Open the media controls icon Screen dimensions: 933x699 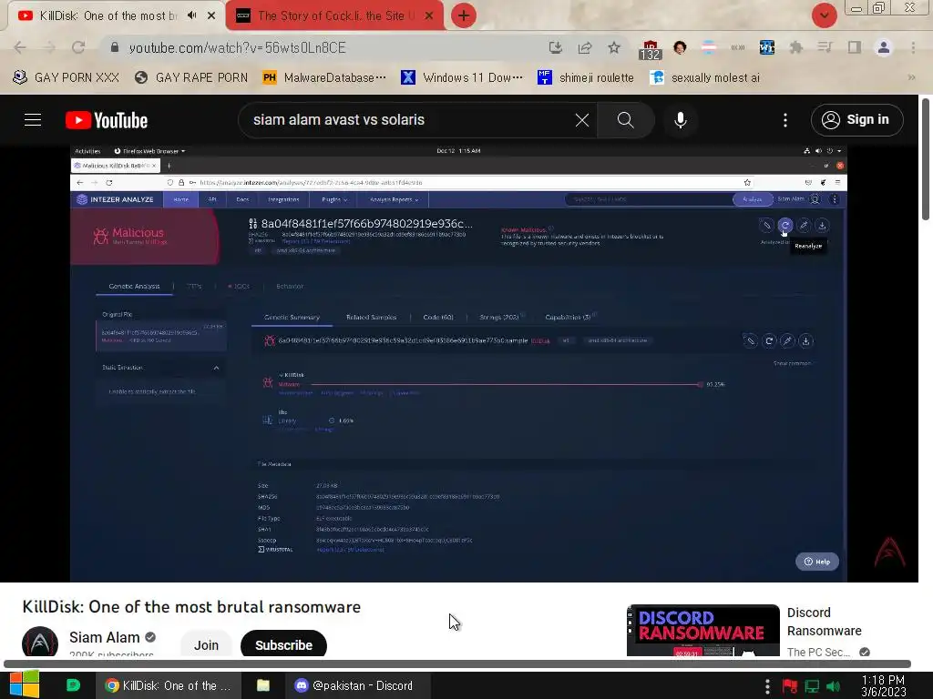(x=825, y=47)
